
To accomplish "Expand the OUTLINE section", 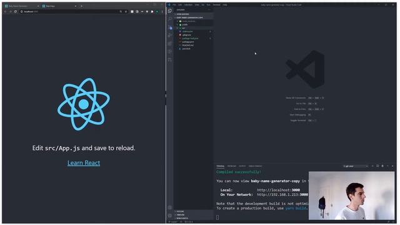I will 194,211.
